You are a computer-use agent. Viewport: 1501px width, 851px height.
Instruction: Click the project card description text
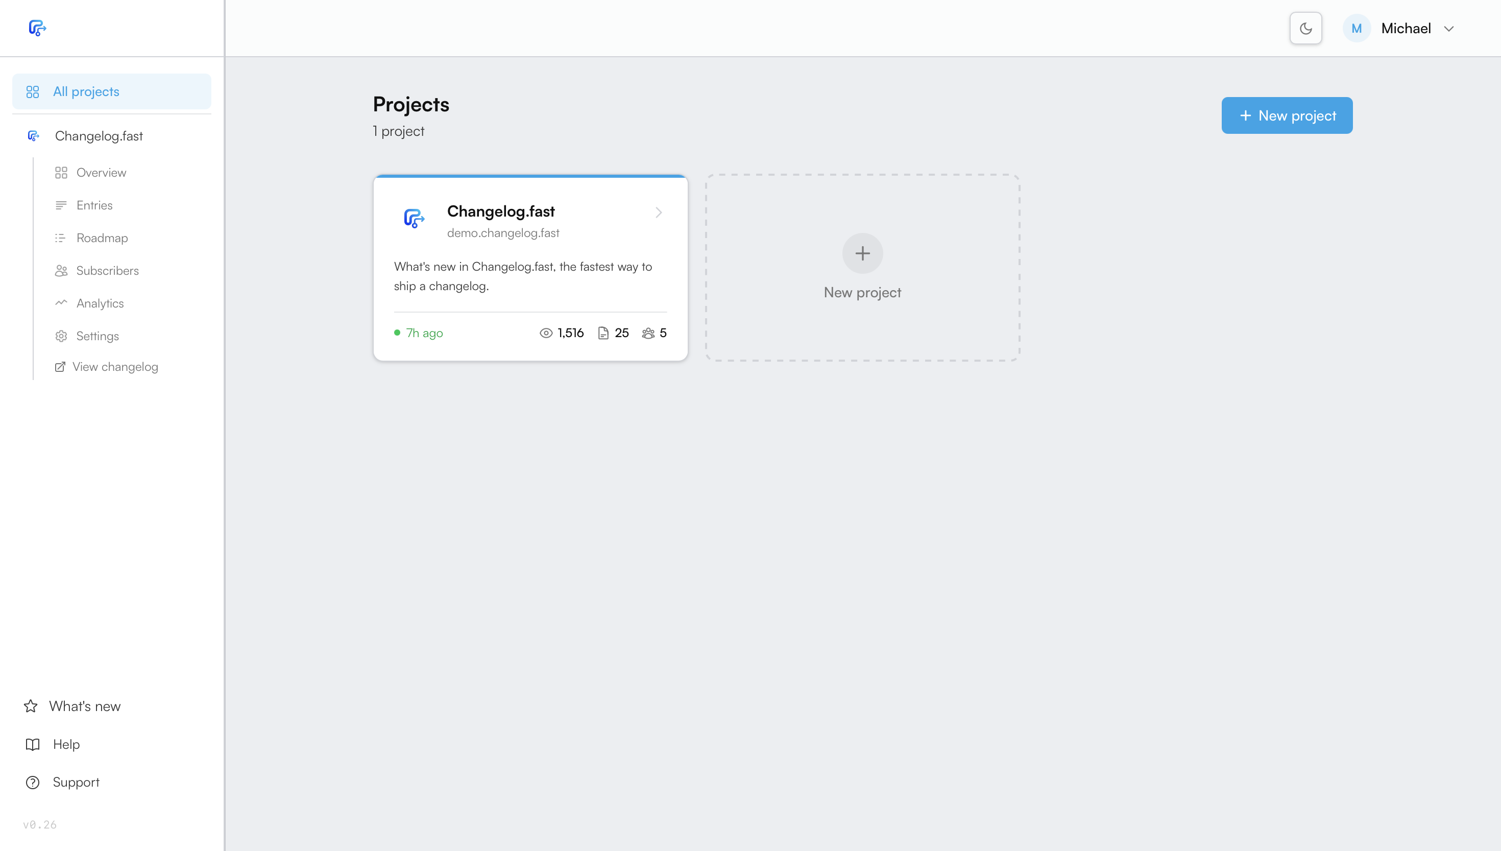(x=523, y=276)
